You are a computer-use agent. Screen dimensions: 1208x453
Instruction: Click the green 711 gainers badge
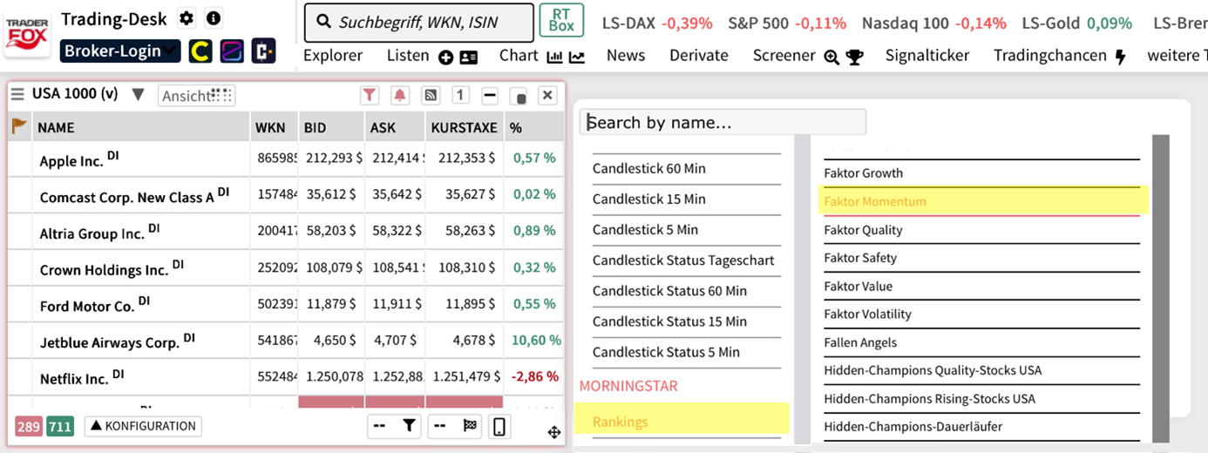pos(60,427)
